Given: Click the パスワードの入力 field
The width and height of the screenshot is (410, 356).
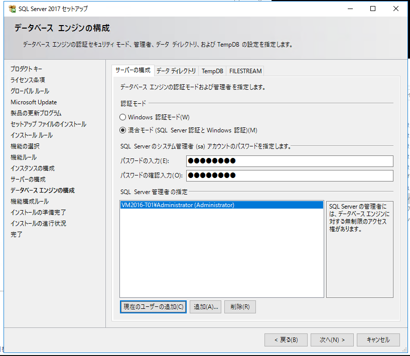Looking at the screenshot, I should 290,161.
